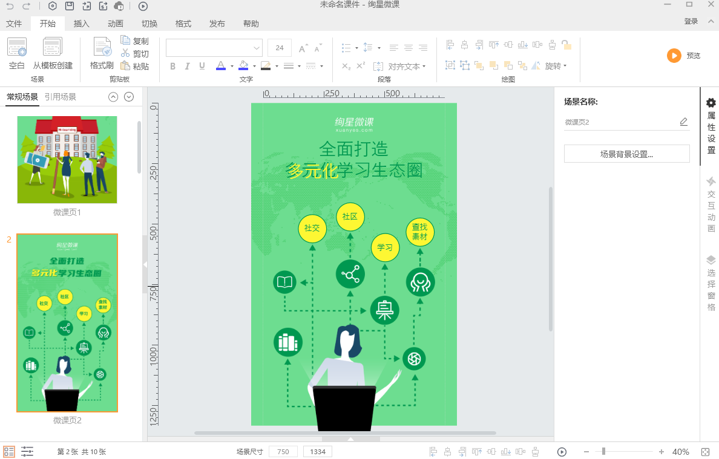This screenshot has height=459, width=719.
Task: Switch to the 插入 ribbon tab
Action: [82, 24]
